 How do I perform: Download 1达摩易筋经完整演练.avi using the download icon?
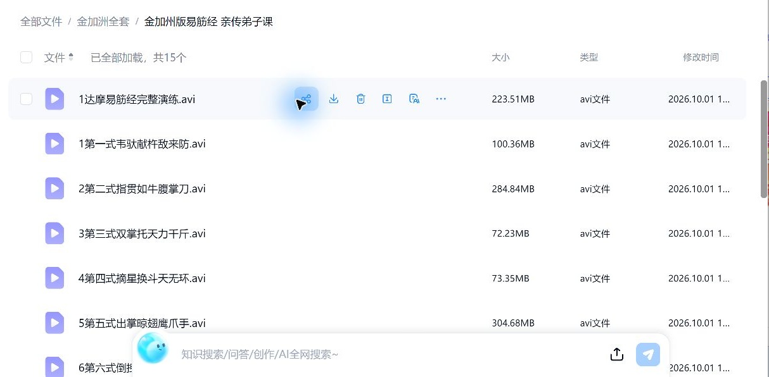point(334,99)
